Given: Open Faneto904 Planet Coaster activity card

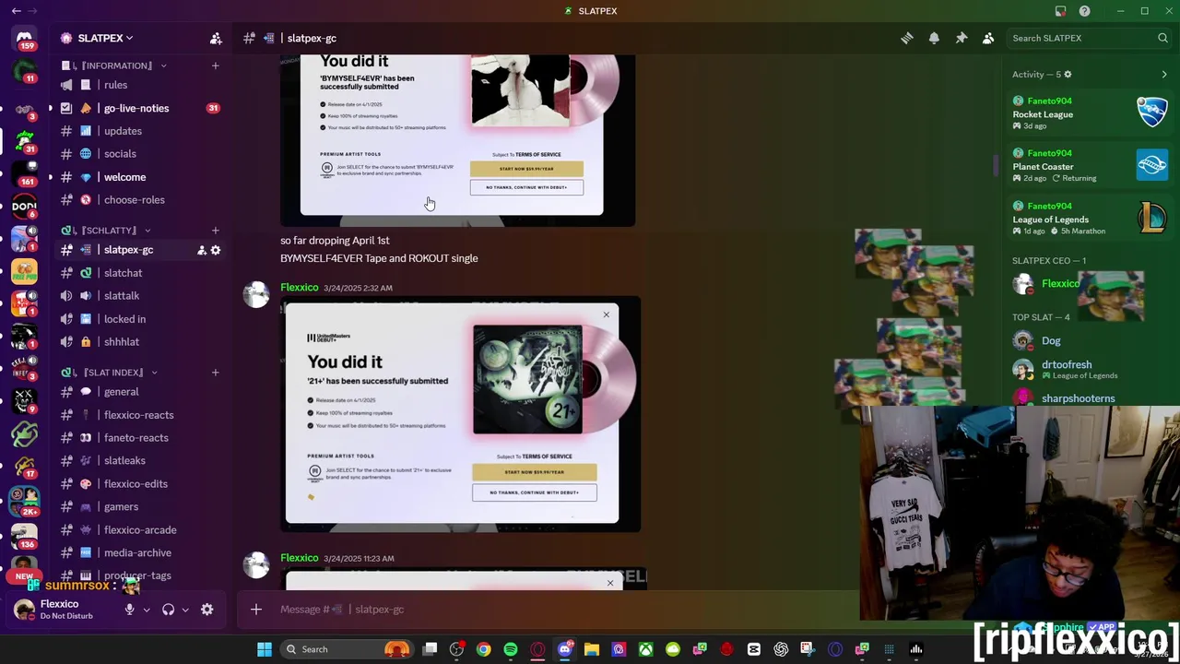Looking at the screenshot, I should pos(1091,165).
